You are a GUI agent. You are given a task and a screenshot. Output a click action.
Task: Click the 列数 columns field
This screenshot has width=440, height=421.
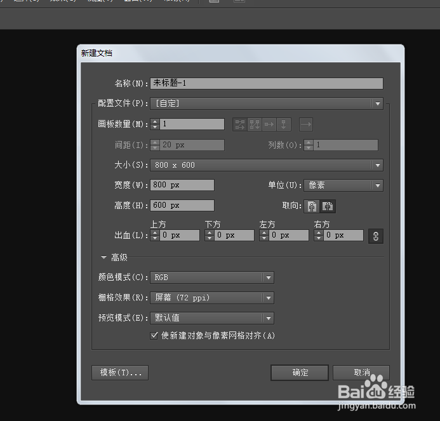coord(345,145)
